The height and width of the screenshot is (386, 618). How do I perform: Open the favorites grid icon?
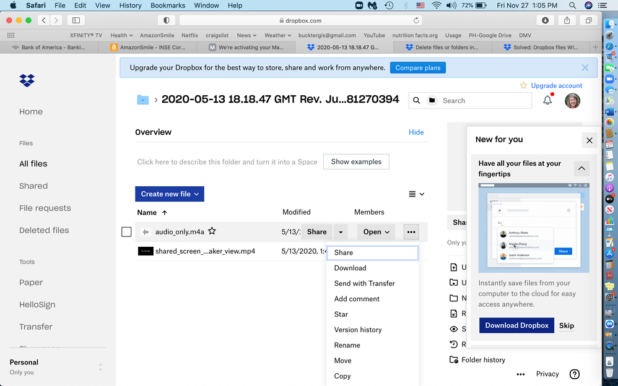point(11,35)
